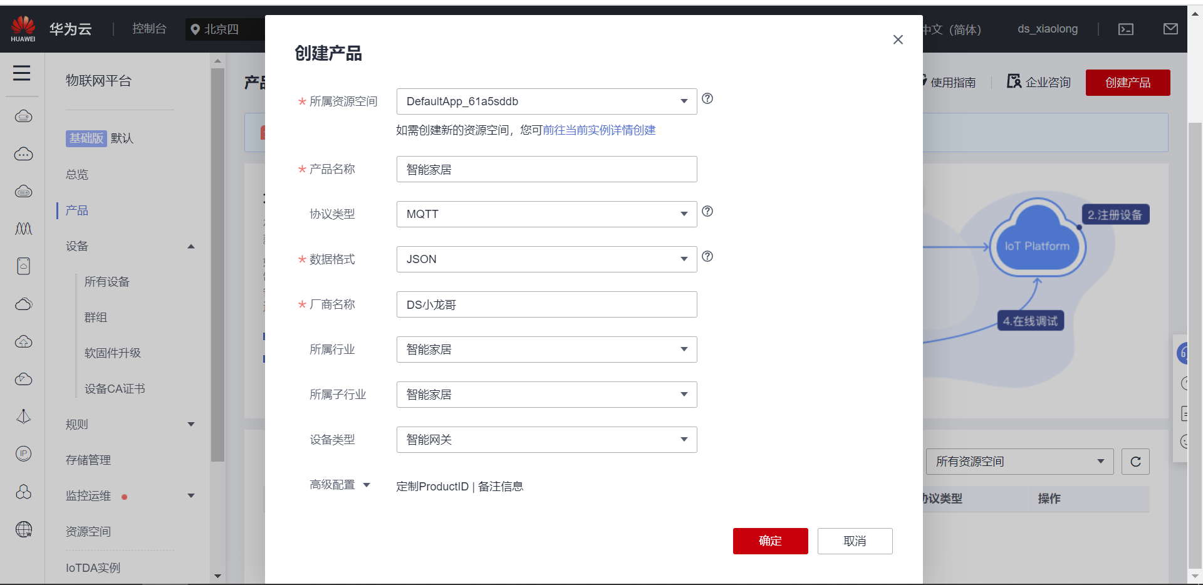Select cloud gauge icon in left rail
1203x585 pixels.
coord(24,379)
